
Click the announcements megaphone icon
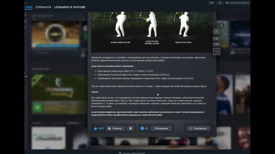tap(211, 3)
